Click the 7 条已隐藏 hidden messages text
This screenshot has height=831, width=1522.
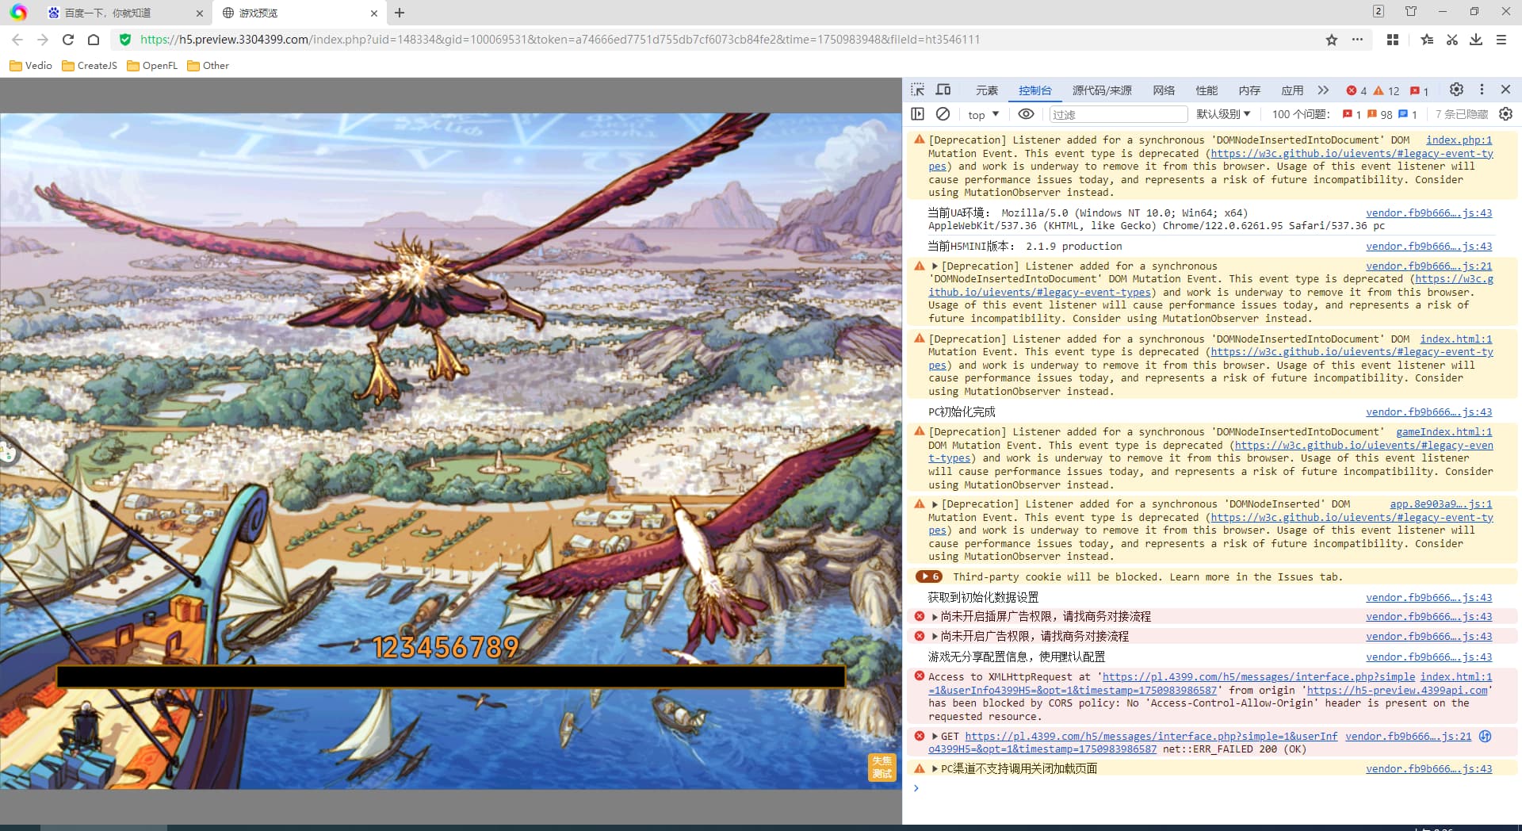[1461, 114]
